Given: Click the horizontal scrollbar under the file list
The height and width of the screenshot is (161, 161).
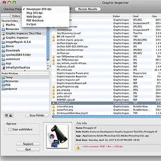Looking at the screenshot, I should point(106,117).
